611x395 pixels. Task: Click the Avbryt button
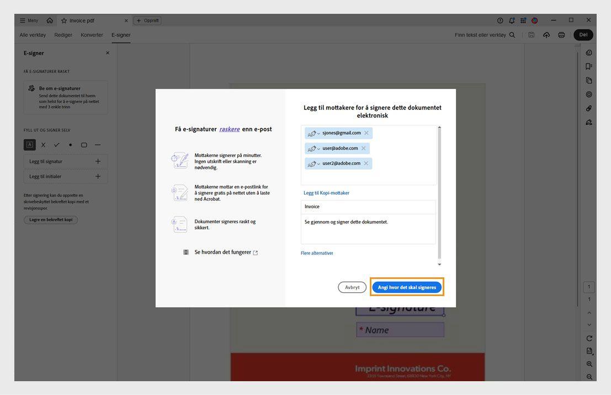click(x=352, y=287)
